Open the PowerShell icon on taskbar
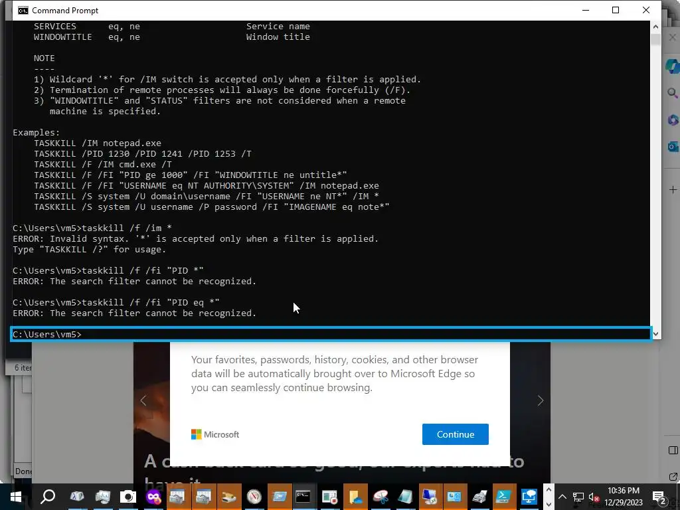Image resolution: width=680 pixels, height=510 pixels. point(503,497)
